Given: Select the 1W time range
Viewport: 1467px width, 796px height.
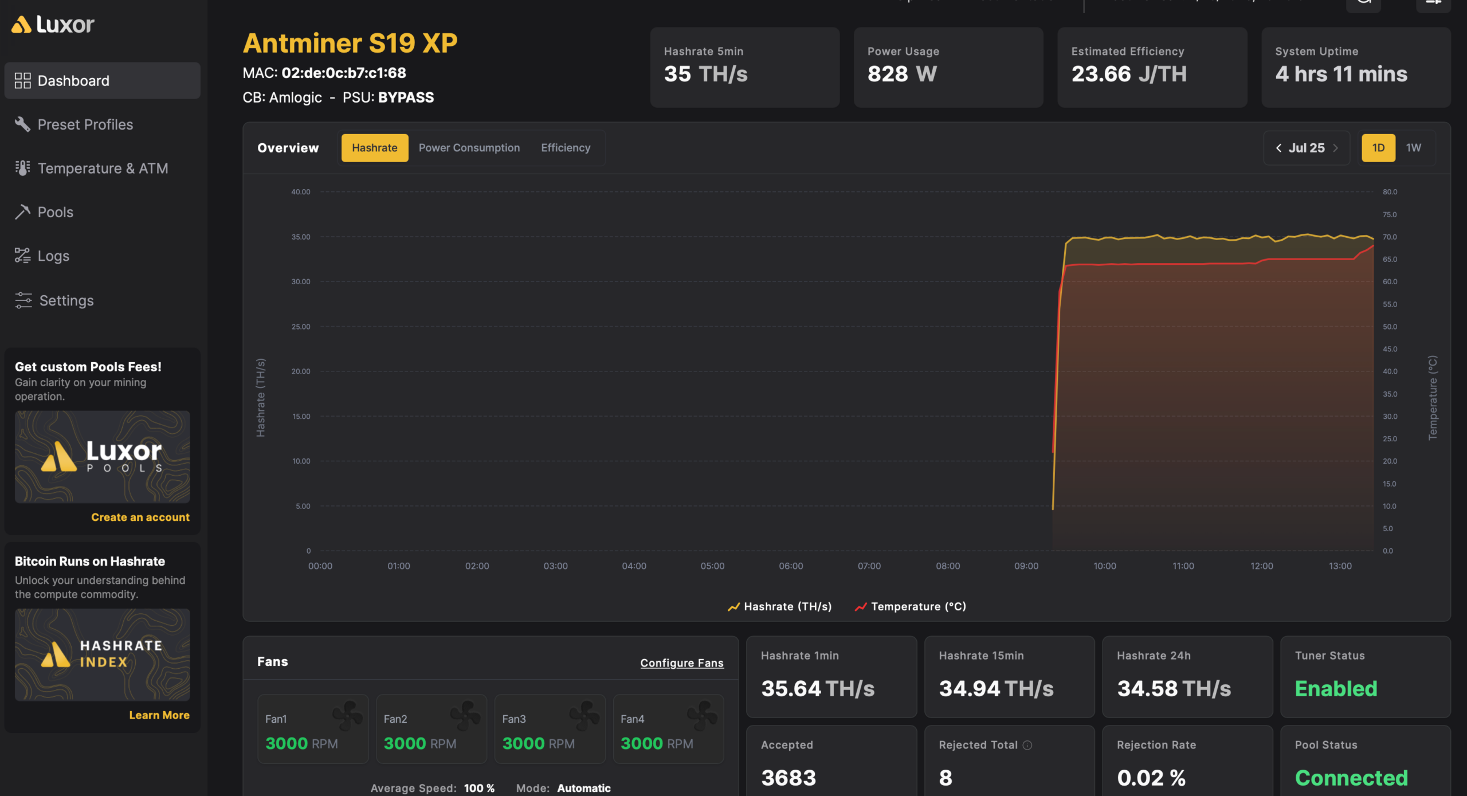Looking at the screenshot, I should point(1414,148).
